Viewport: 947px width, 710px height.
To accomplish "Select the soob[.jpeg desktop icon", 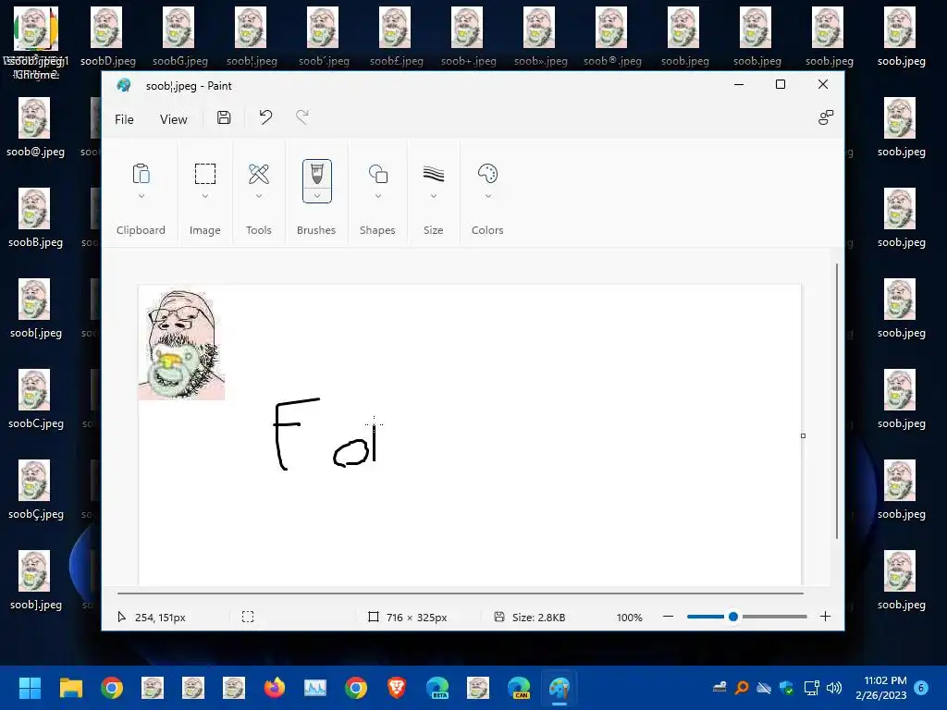I will [35, 308].
